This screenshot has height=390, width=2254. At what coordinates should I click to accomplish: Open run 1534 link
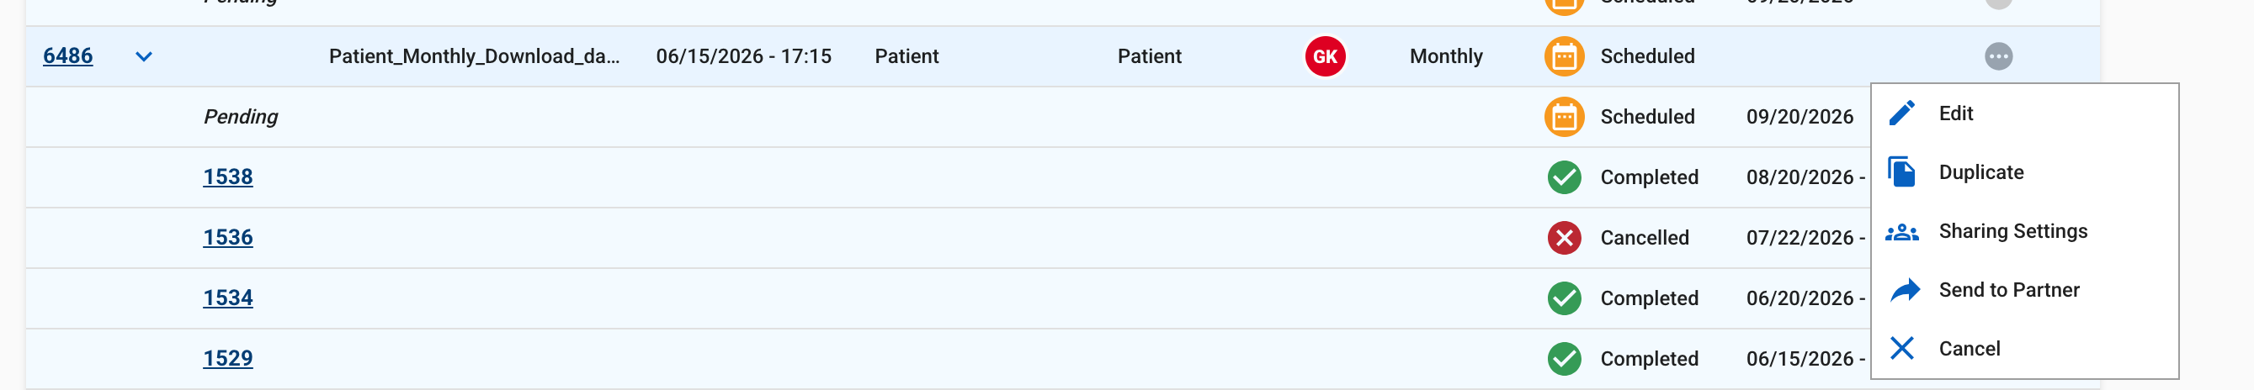pos(228,298)
